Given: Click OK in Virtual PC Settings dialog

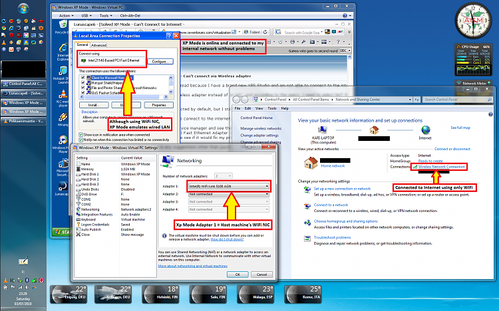Looking at the screenshot, I should click(x=238, y=274).
